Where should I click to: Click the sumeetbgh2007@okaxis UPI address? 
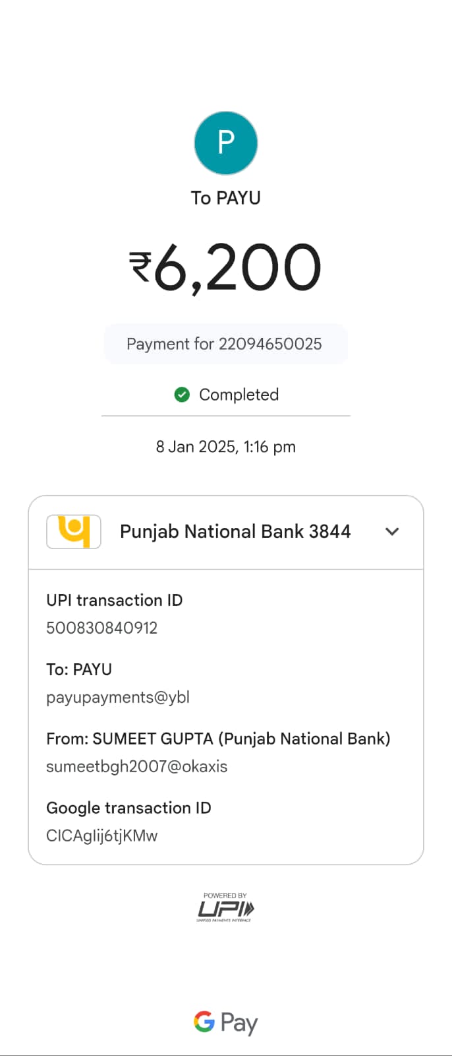[x=137, y=766]
